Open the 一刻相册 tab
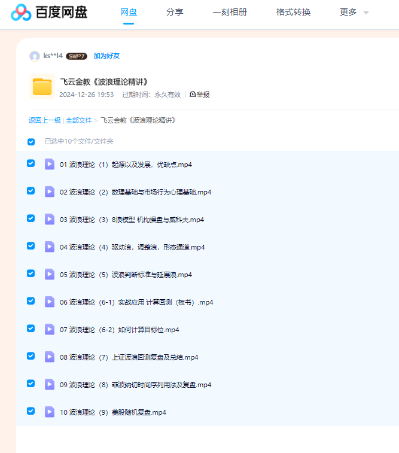The height and width of the screenshot is (453, 399). pos(230,12)
